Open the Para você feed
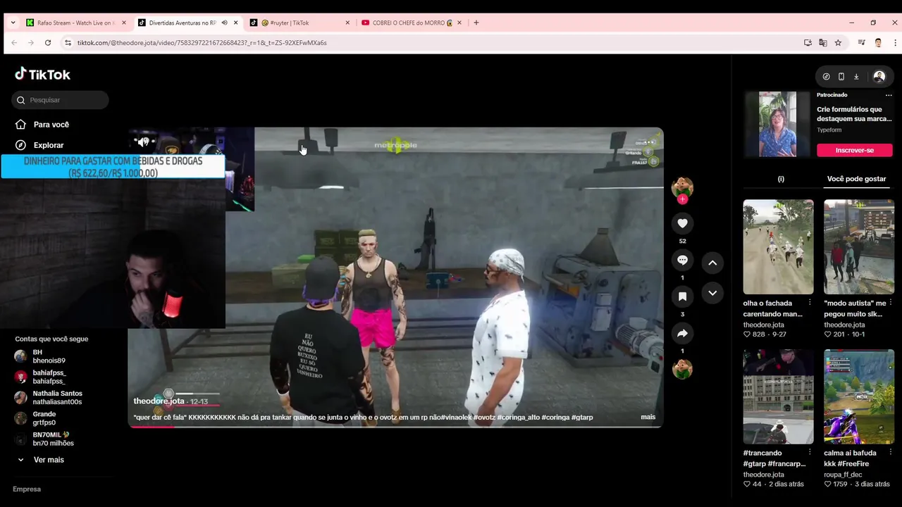The height and width of the screenshot is (507, 902). (x=51, y=125)
